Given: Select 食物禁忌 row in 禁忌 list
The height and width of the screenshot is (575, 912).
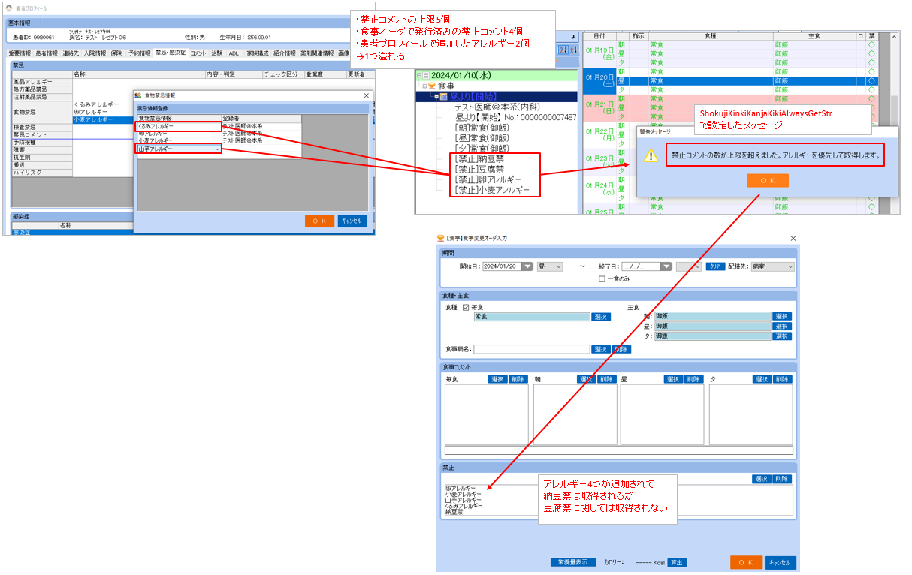Looking at the screenshot, I should click(41, 112).
